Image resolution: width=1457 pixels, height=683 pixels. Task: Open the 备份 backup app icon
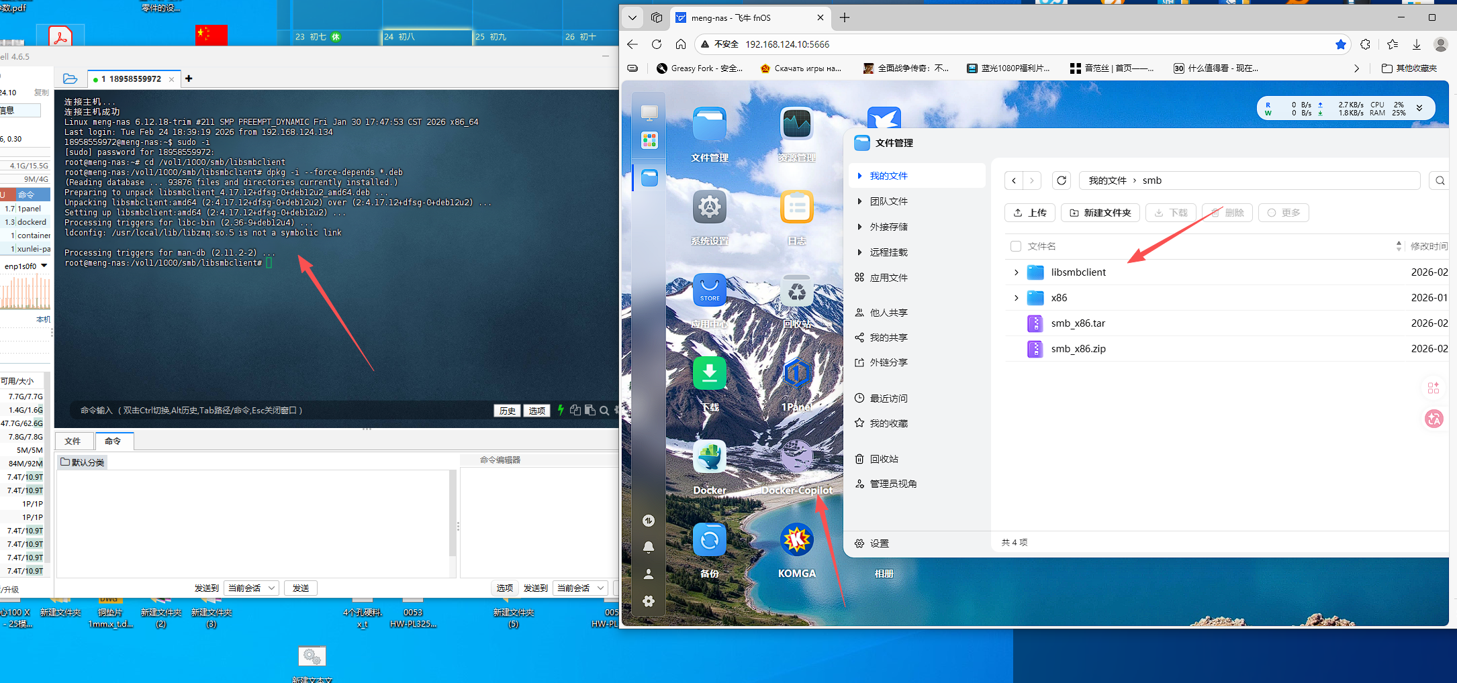(709, 540)
